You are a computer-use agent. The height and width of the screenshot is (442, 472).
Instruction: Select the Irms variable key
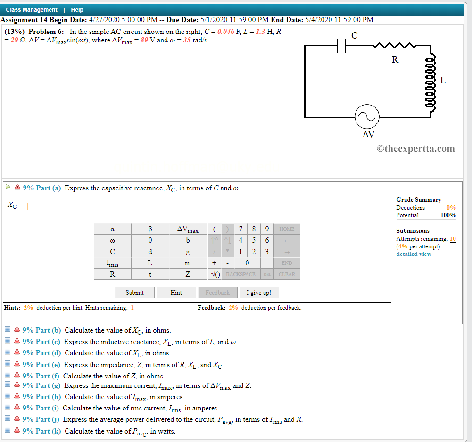[112, 263]
